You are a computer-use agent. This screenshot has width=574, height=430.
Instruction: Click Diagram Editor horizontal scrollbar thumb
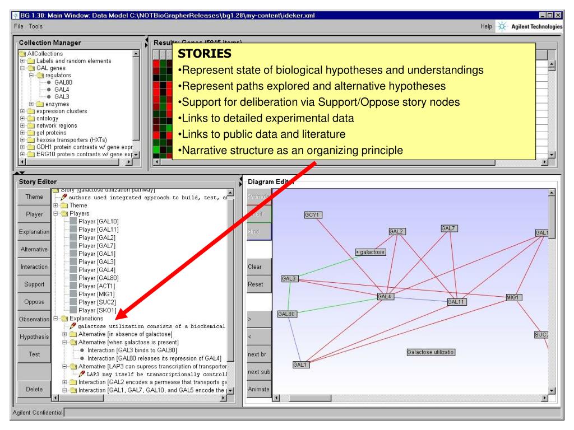point(309,398)
